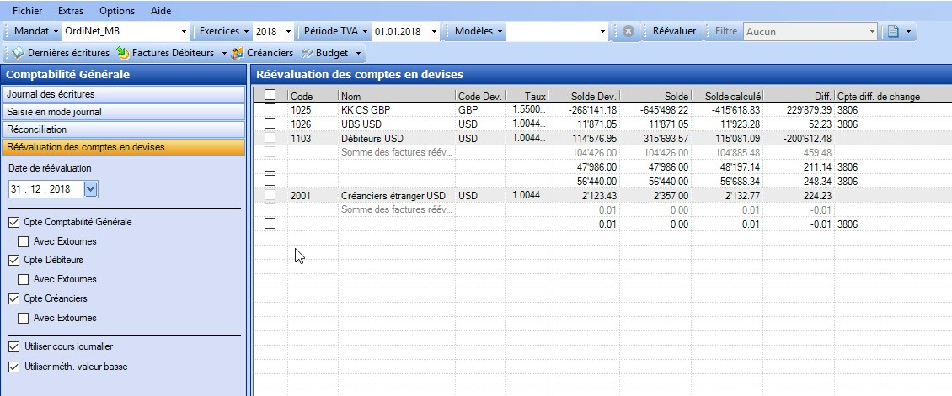This screenshot has height=396, width=952.
Task: Click the Dernières écritures icon
Action: [x=19, y=54]
